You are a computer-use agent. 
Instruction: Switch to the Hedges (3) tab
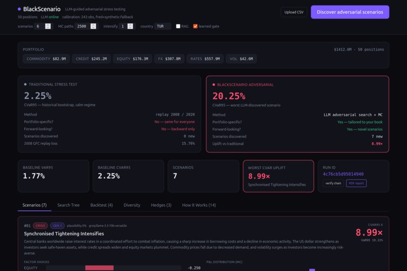click(x=161, y=205)
